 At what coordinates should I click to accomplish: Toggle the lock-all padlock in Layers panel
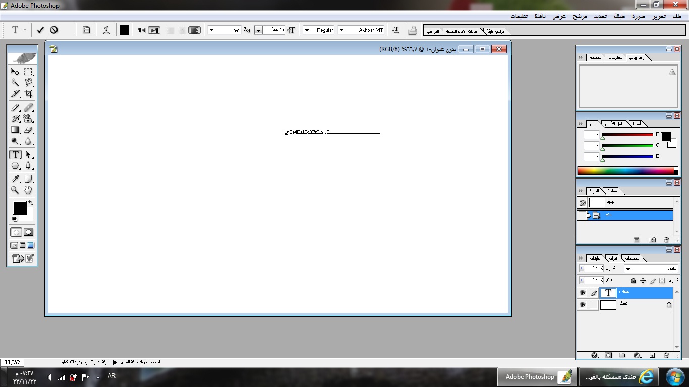(634, 281)
